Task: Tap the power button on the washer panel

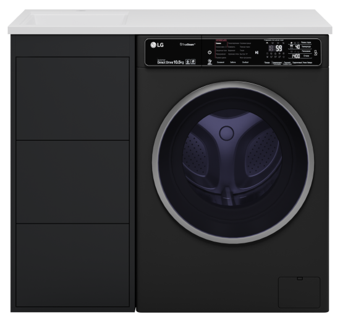Action: point(210,52)
